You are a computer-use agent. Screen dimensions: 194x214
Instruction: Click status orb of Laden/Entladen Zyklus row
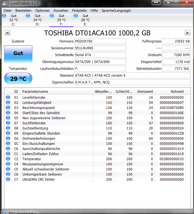point(8,154)
